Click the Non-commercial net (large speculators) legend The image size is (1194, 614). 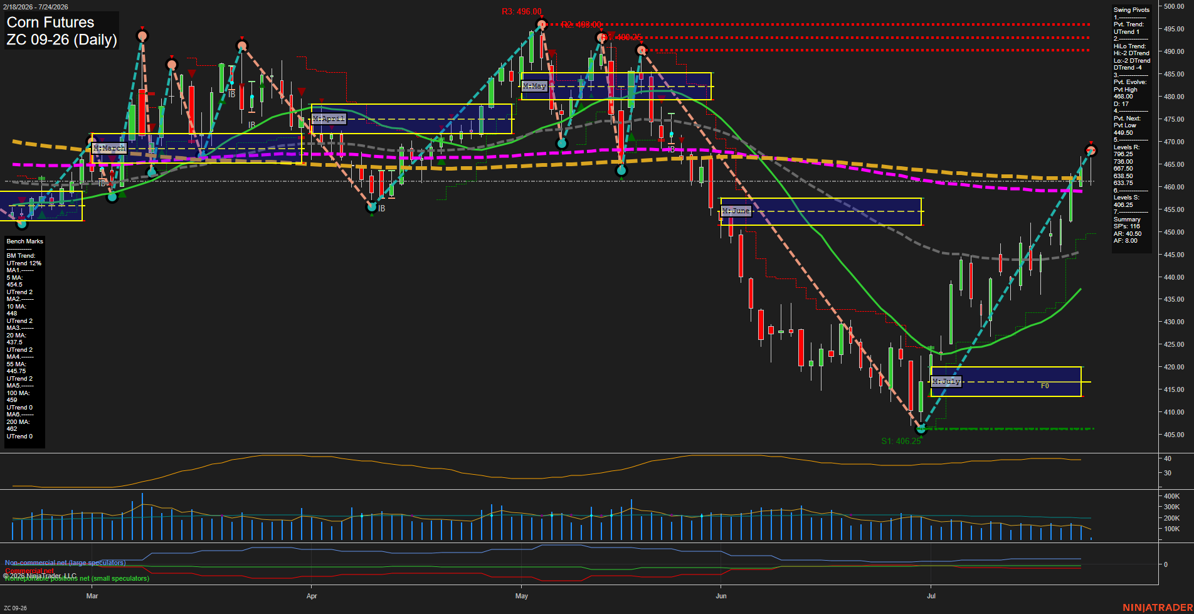pyautogui.click(x=65, y=563)
